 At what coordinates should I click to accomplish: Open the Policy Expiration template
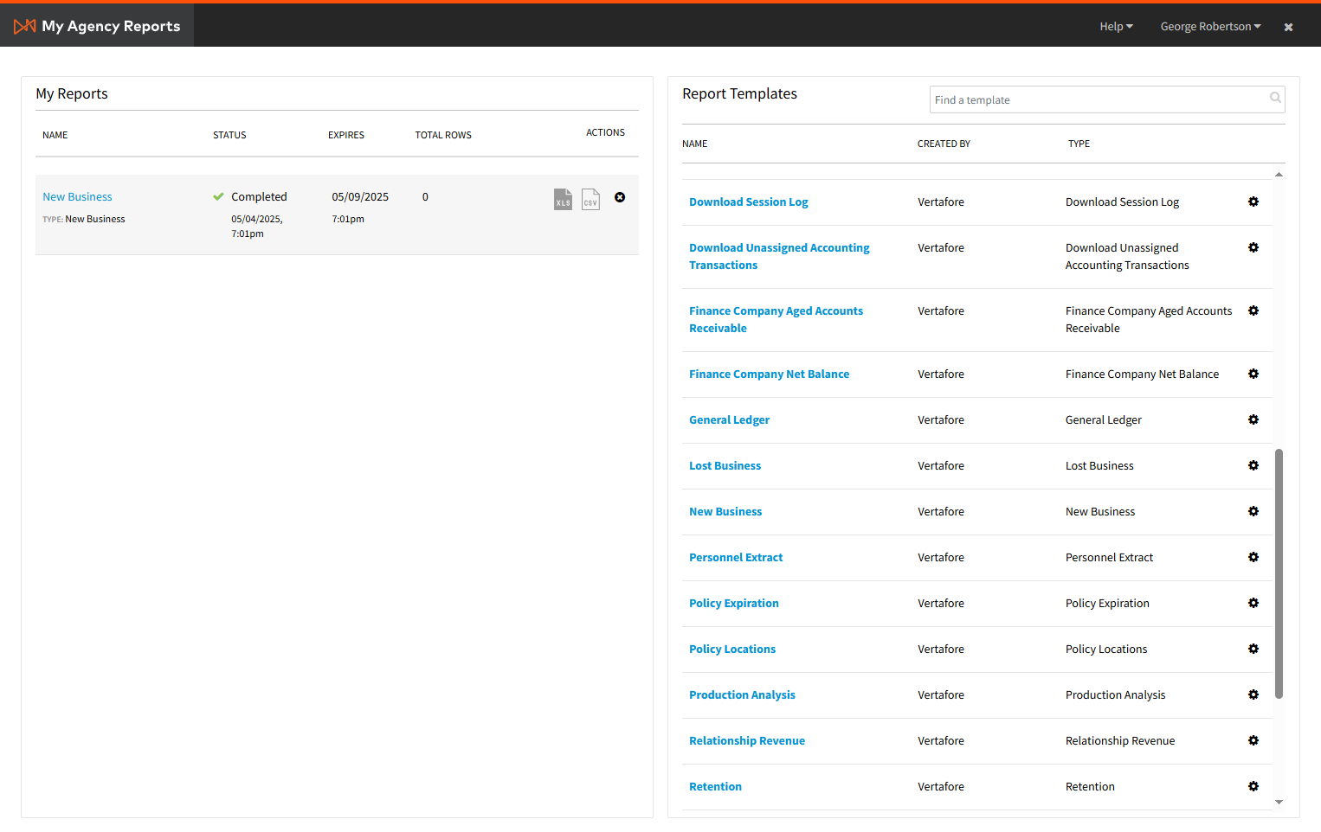point(734,603)
